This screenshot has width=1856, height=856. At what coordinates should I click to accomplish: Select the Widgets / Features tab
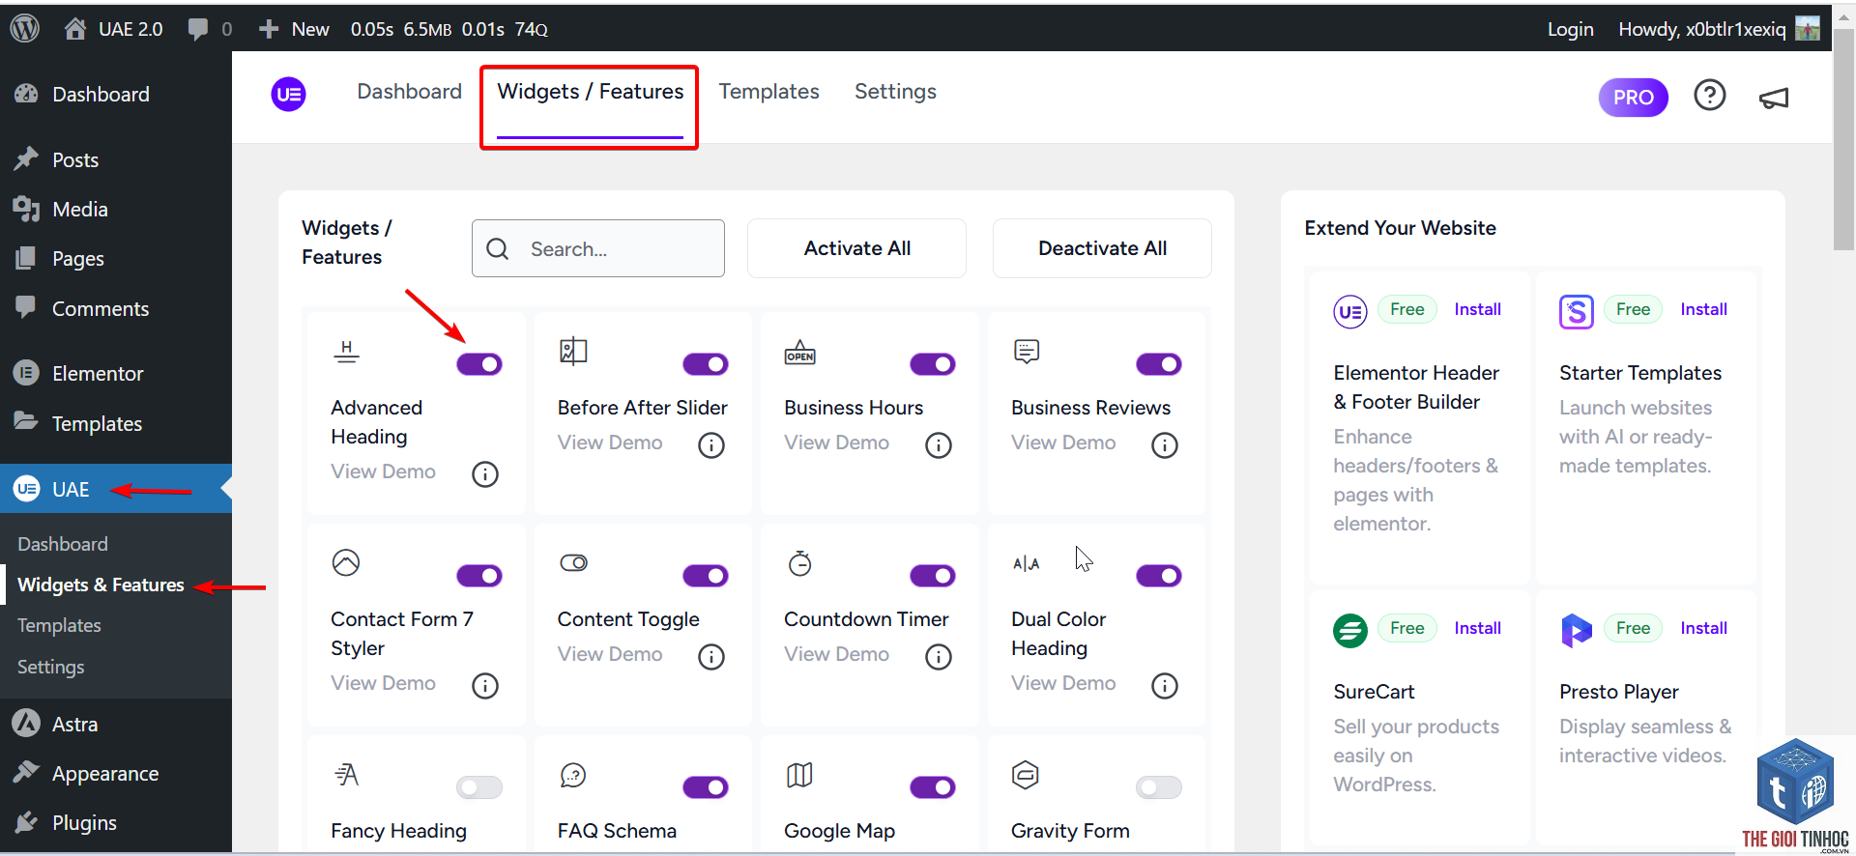click(590, 92)
